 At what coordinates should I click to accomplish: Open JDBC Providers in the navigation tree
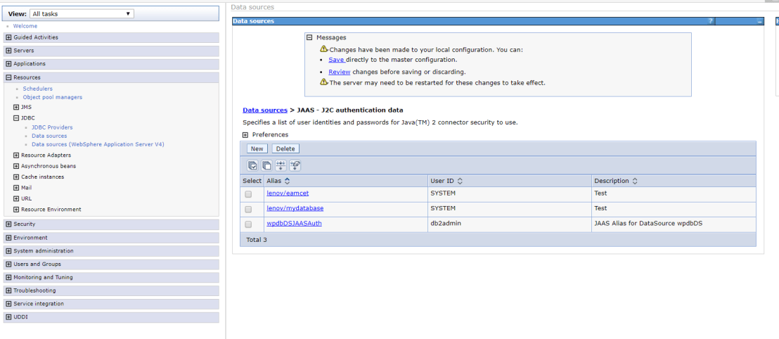point(52,127)
